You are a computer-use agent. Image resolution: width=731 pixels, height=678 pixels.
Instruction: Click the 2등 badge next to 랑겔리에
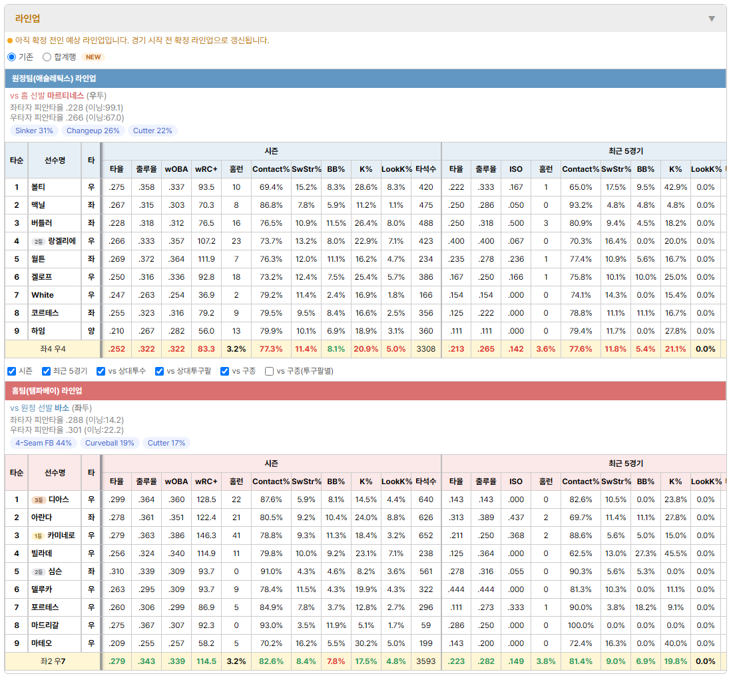(38, 242)
